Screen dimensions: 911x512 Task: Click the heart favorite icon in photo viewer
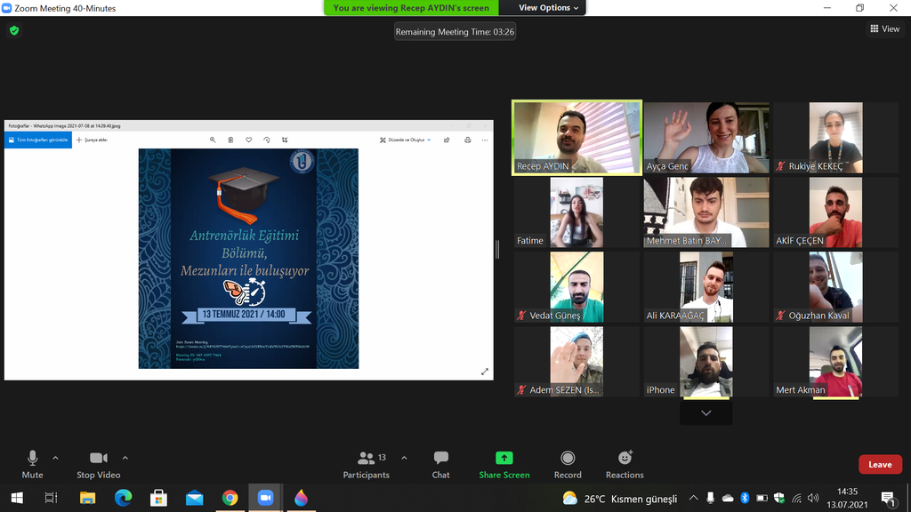(x=249, y=140)
